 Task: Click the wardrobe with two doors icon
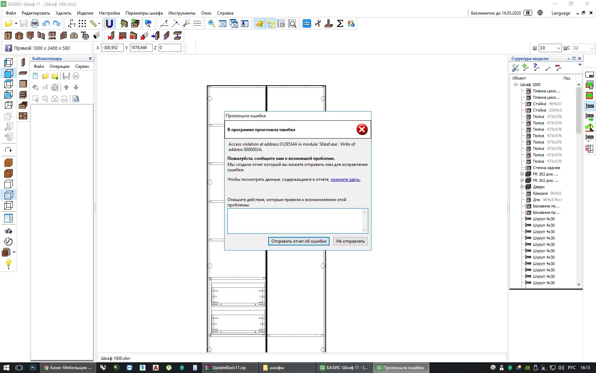tap(9, 36)
